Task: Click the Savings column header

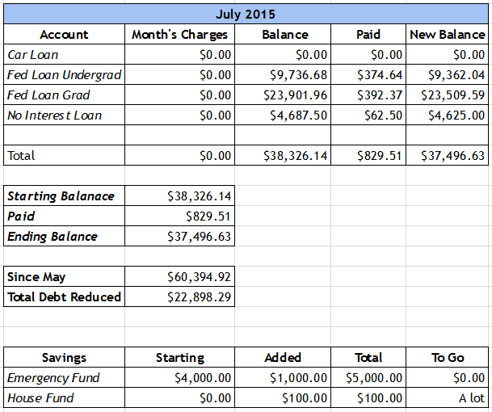Action: pyautogui.click(x=64, y=357)
